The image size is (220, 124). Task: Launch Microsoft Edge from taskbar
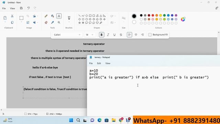pos(99,120)
